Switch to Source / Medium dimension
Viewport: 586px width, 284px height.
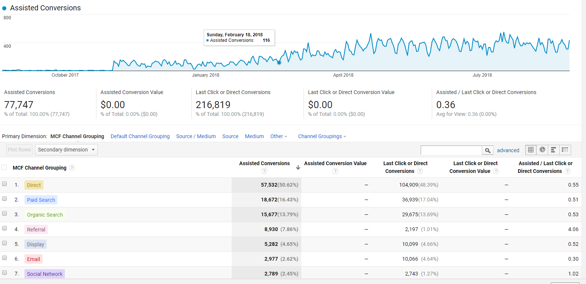tap(196, 136)
